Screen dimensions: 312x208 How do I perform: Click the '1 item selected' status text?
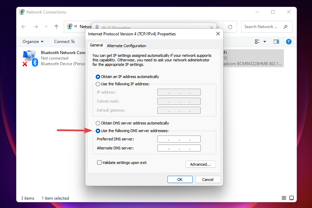[x=55, y=198]
